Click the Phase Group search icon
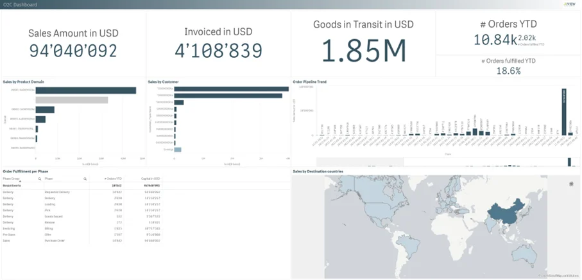 (x=40, y=179)
